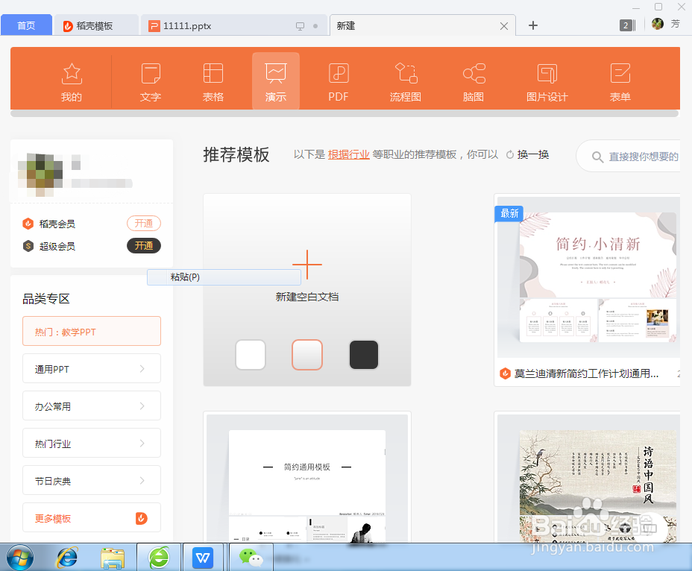Click the template search input field
This screenshot has width=692, height=571.
click(641, 157)
